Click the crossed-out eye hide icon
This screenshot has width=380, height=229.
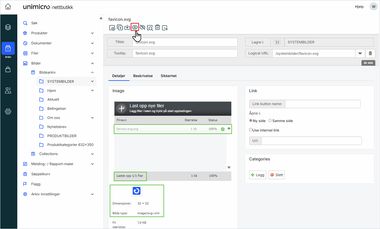[x=142, y=28]
